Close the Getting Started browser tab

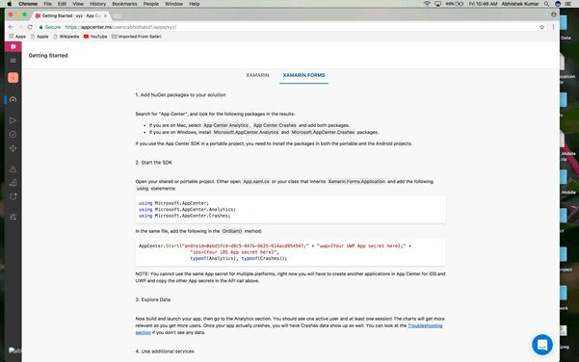point(105,15)
